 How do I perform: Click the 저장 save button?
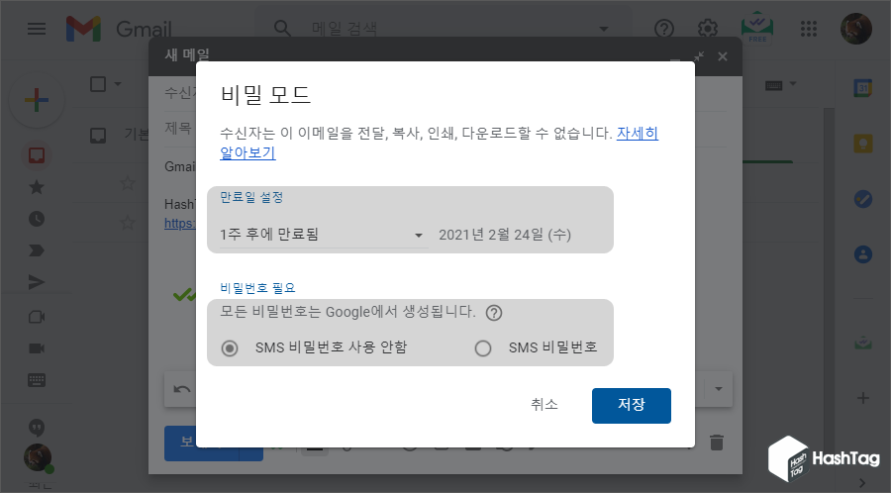point(632,406)
